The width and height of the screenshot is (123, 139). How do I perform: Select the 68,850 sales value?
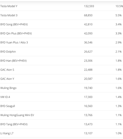click(88, 15)
